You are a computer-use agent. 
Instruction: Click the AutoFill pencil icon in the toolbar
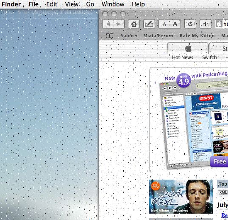pyautogui.click(x=149, y=24)
